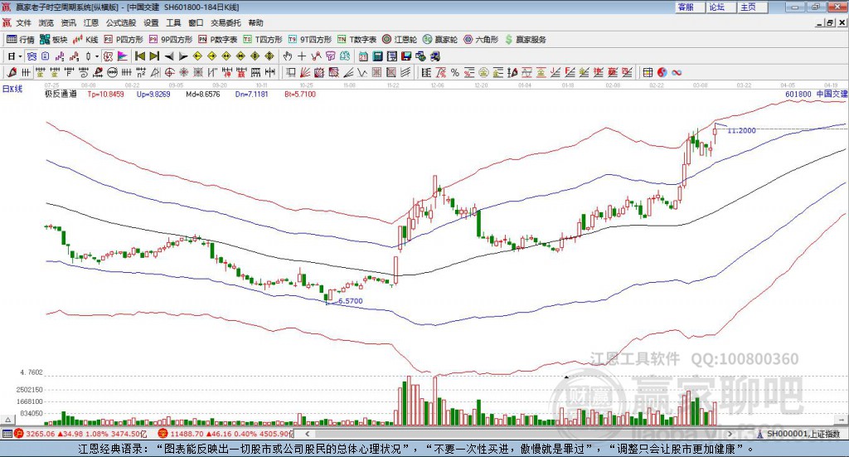This screenshot has height=457, width=849.
Task: Click the volume panel up-arrow button
Action: 7,420
